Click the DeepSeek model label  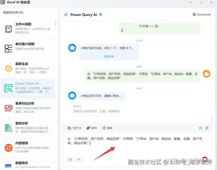click(x=204, y=14)
